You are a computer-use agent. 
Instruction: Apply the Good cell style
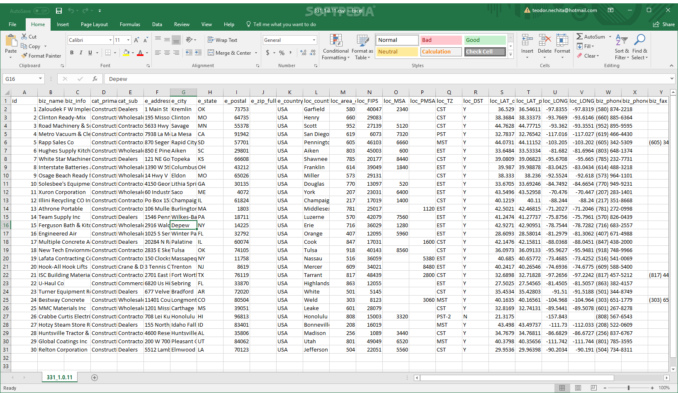[485, 40]
